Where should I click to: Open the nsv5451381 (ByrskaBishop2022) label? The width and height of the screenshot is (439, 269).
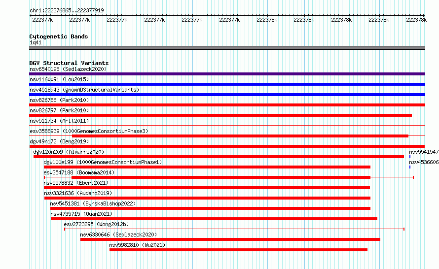[x=93, y=203]
